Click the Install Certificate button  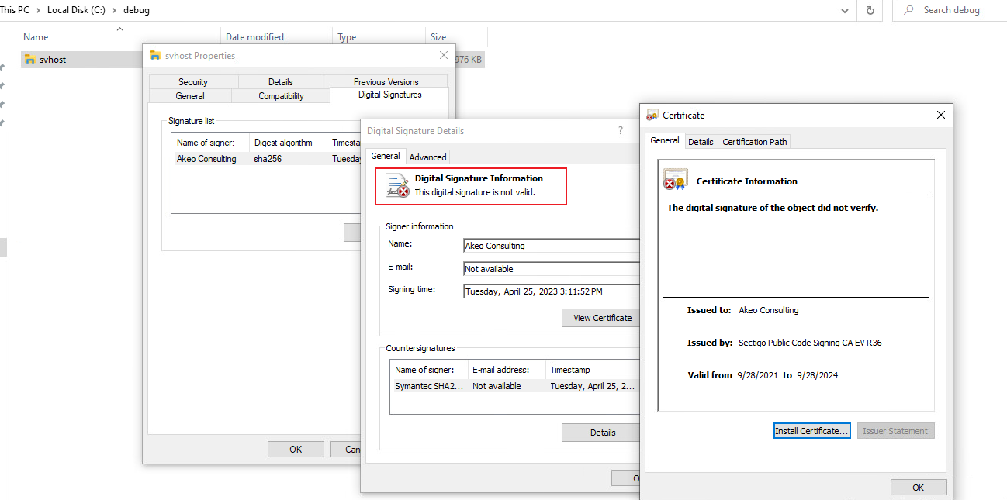coord(811,431)
